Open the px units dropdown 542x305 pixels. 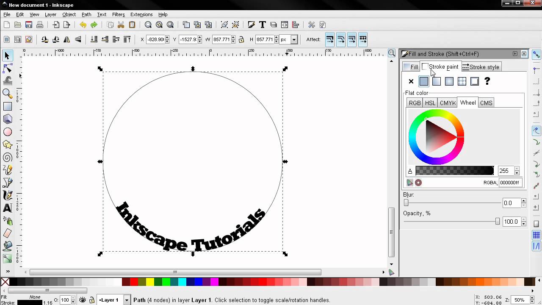tap(294, 40)
